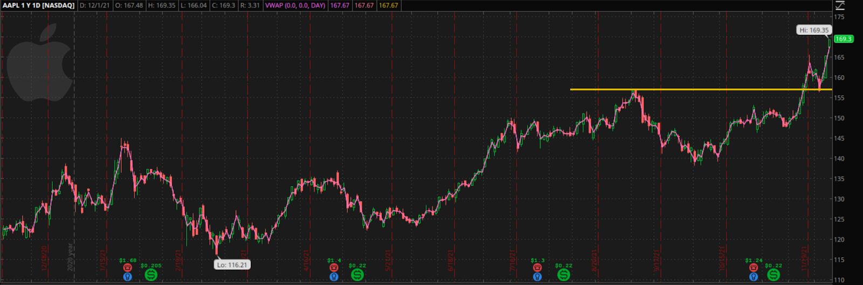This screenshot has width=863, height=285.
Task: Click the $1.3 earnings amount label
Action: point(537,260)
